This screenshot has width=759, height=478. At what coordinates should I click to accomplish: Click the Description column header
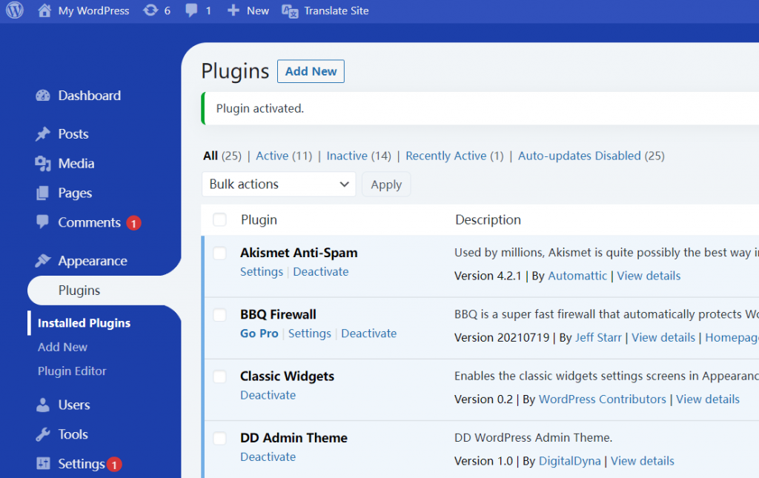click(x=488, y=219)
